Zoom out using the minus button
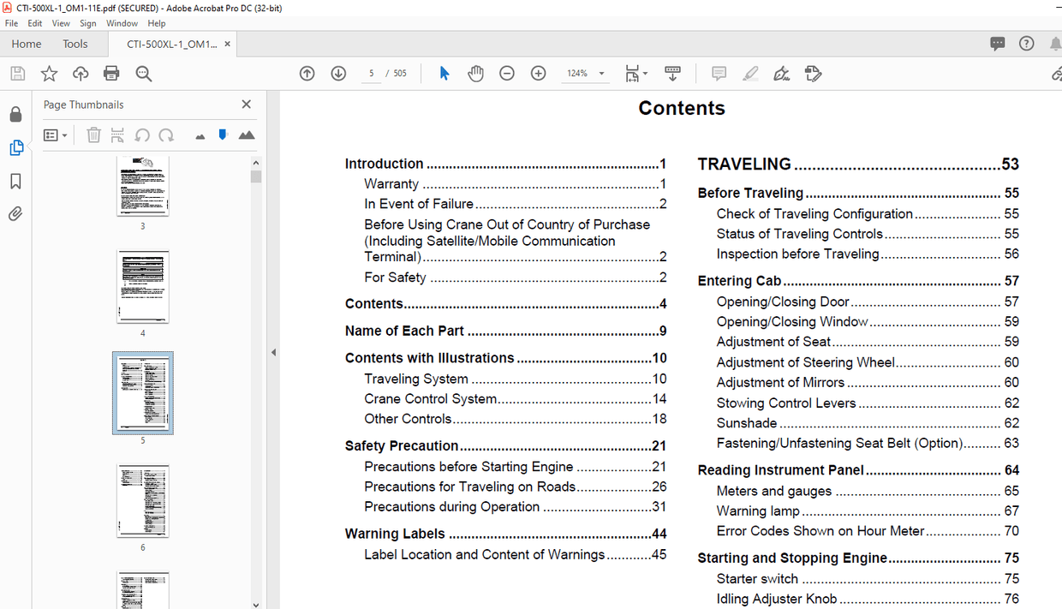The image size is (1062, 609). (506, 73)
